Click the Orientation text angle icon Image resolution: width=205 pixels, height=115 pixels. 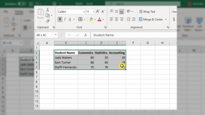[x=129, y=11]
